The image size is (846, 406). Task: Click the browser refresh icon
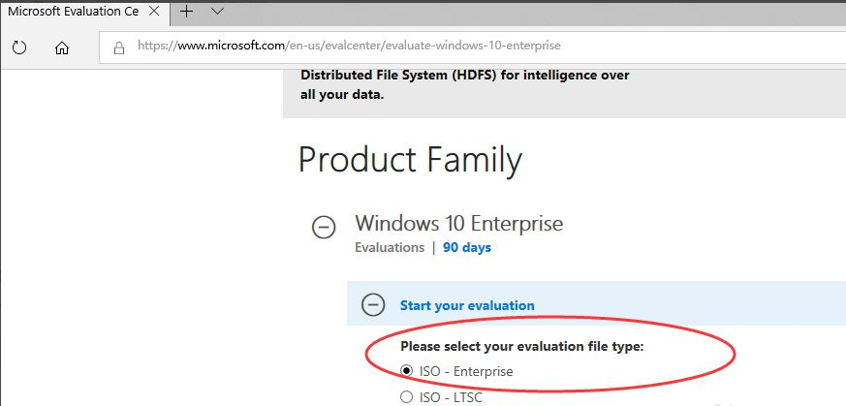point(19,47)
